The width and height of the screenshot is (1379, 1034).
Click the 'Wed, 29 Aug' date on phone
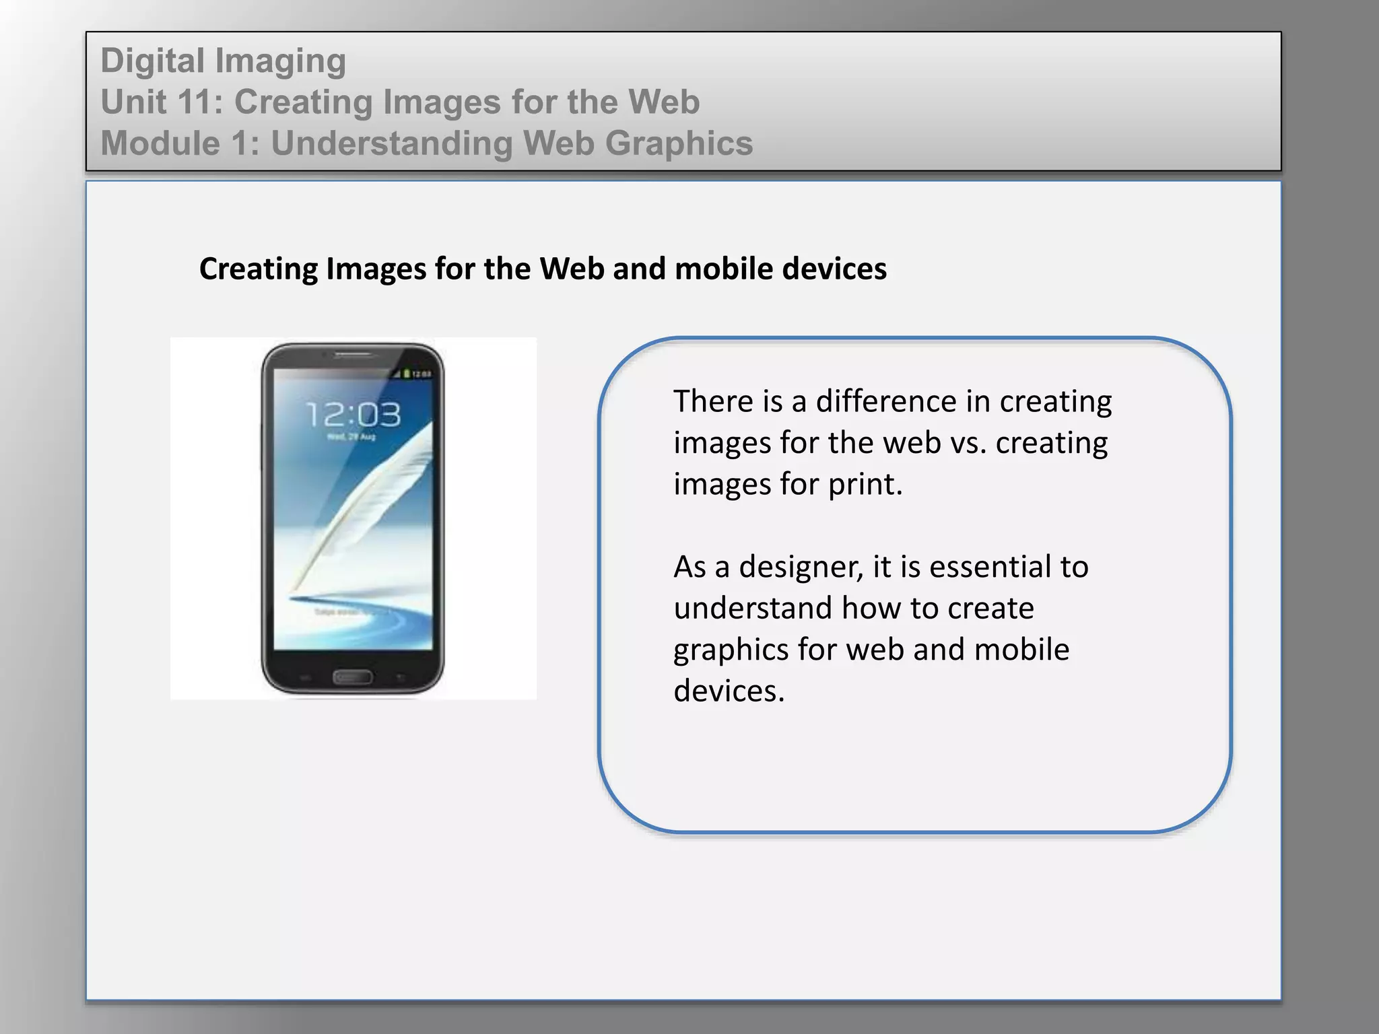pyautogui.click(x=351, y=437)
